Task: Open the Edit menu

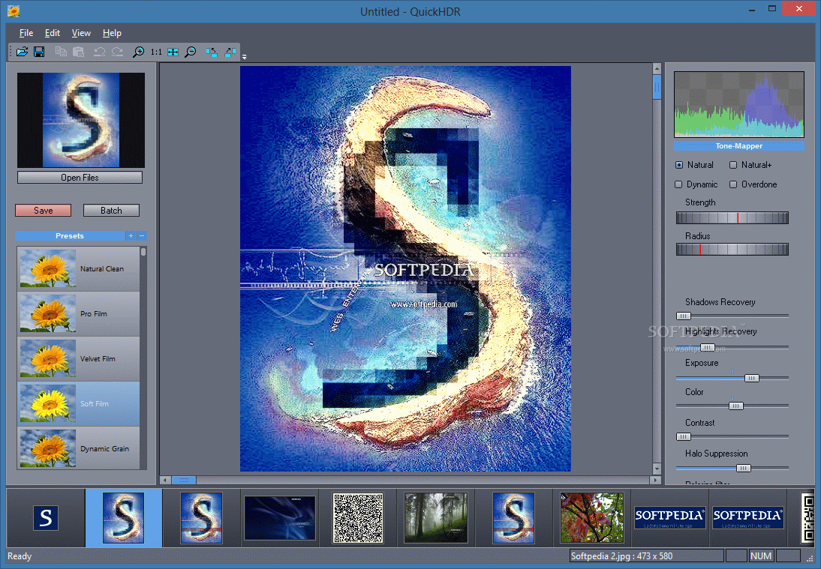Action: [x=53, y=33]
